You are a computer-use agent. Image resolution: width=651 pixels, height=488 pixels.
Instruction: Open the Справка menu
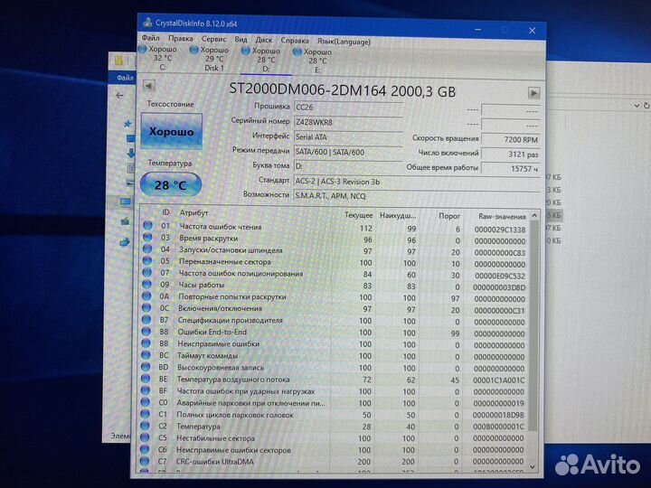[295, 41]
